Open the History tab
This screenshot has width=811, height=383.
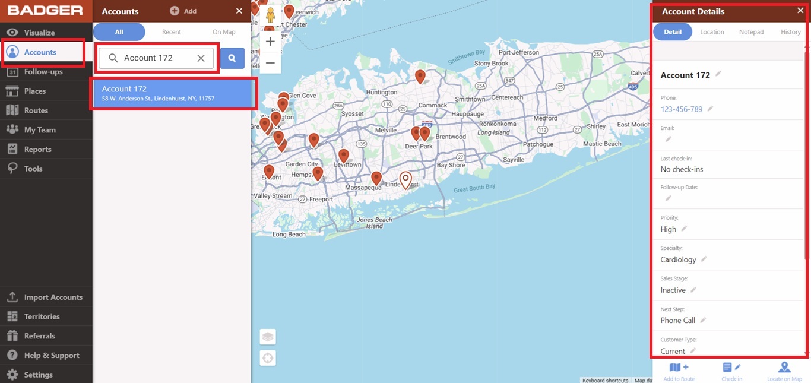[x=790, y=32]
